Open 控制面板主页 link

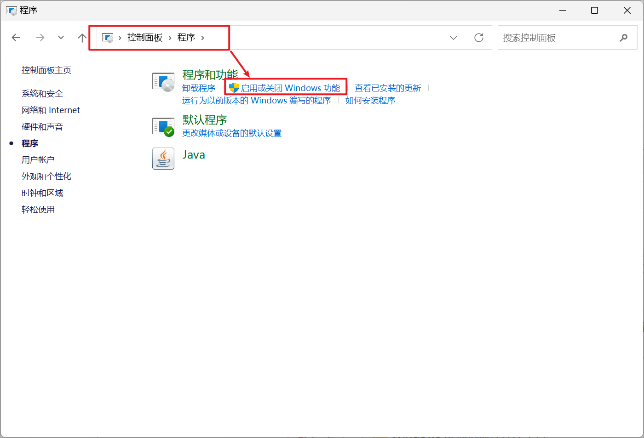click(x=46, y=70)
